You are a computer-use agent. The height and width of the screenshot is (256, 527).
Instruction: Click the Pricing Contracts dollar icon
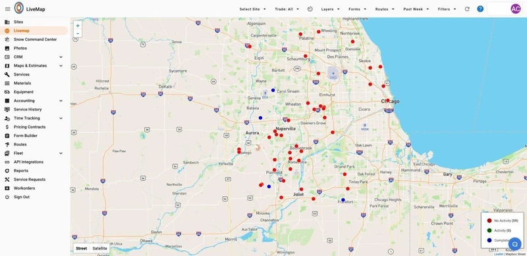[7, 127]
